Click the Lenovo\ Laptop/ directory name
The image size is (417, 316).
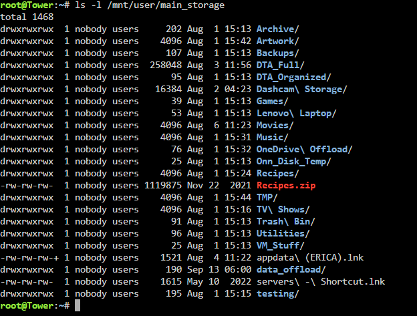(x=296, y=114)
